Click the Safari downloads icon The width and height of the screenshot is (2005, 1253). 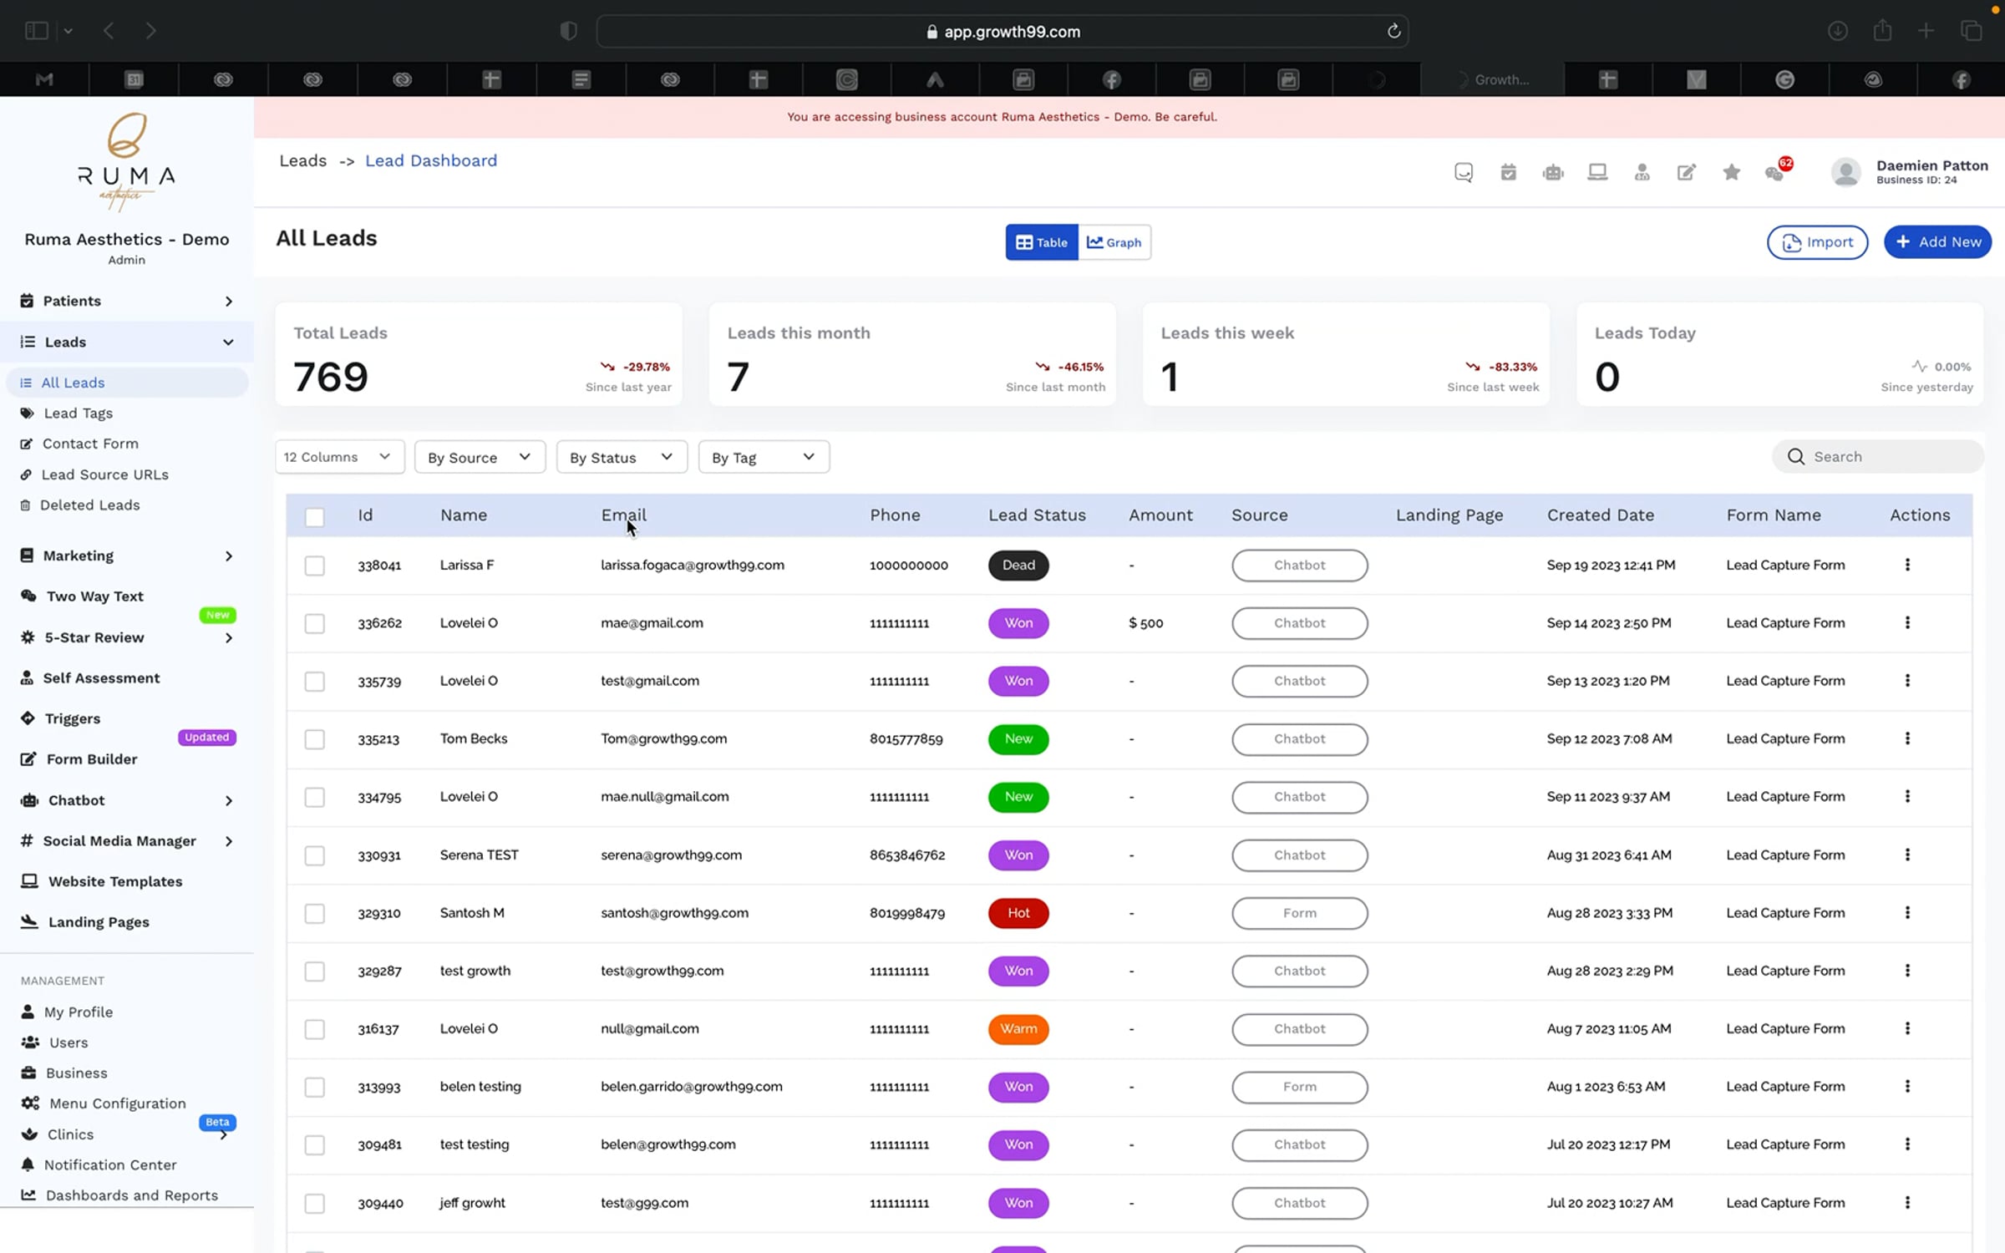click(x=1837, y=31)
